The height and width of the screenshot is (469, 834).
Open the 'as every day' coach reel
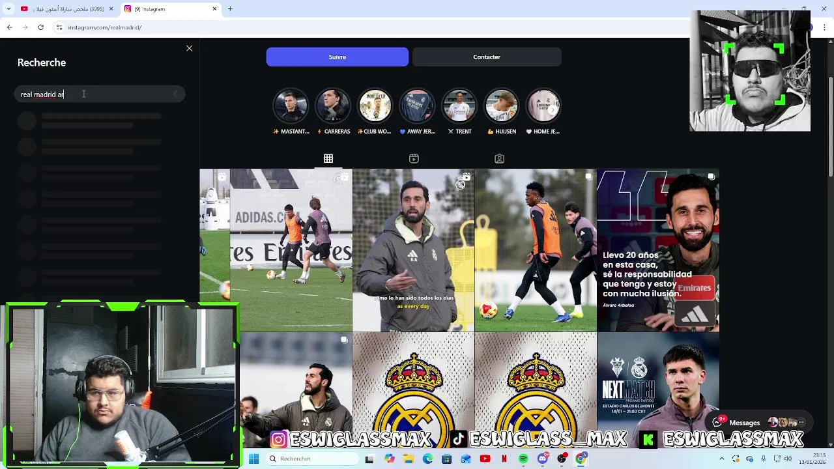414,251
